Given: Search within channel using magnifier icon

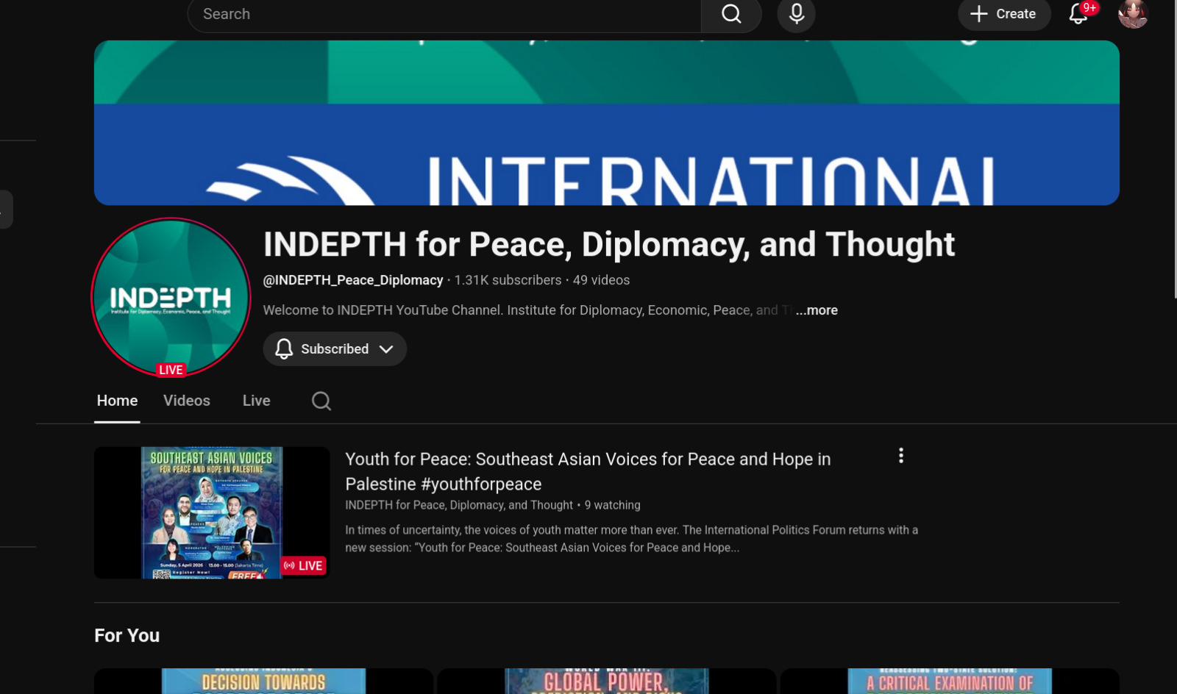Looking at the screenshot, I should pyautogui.click(x=321, y=401).
